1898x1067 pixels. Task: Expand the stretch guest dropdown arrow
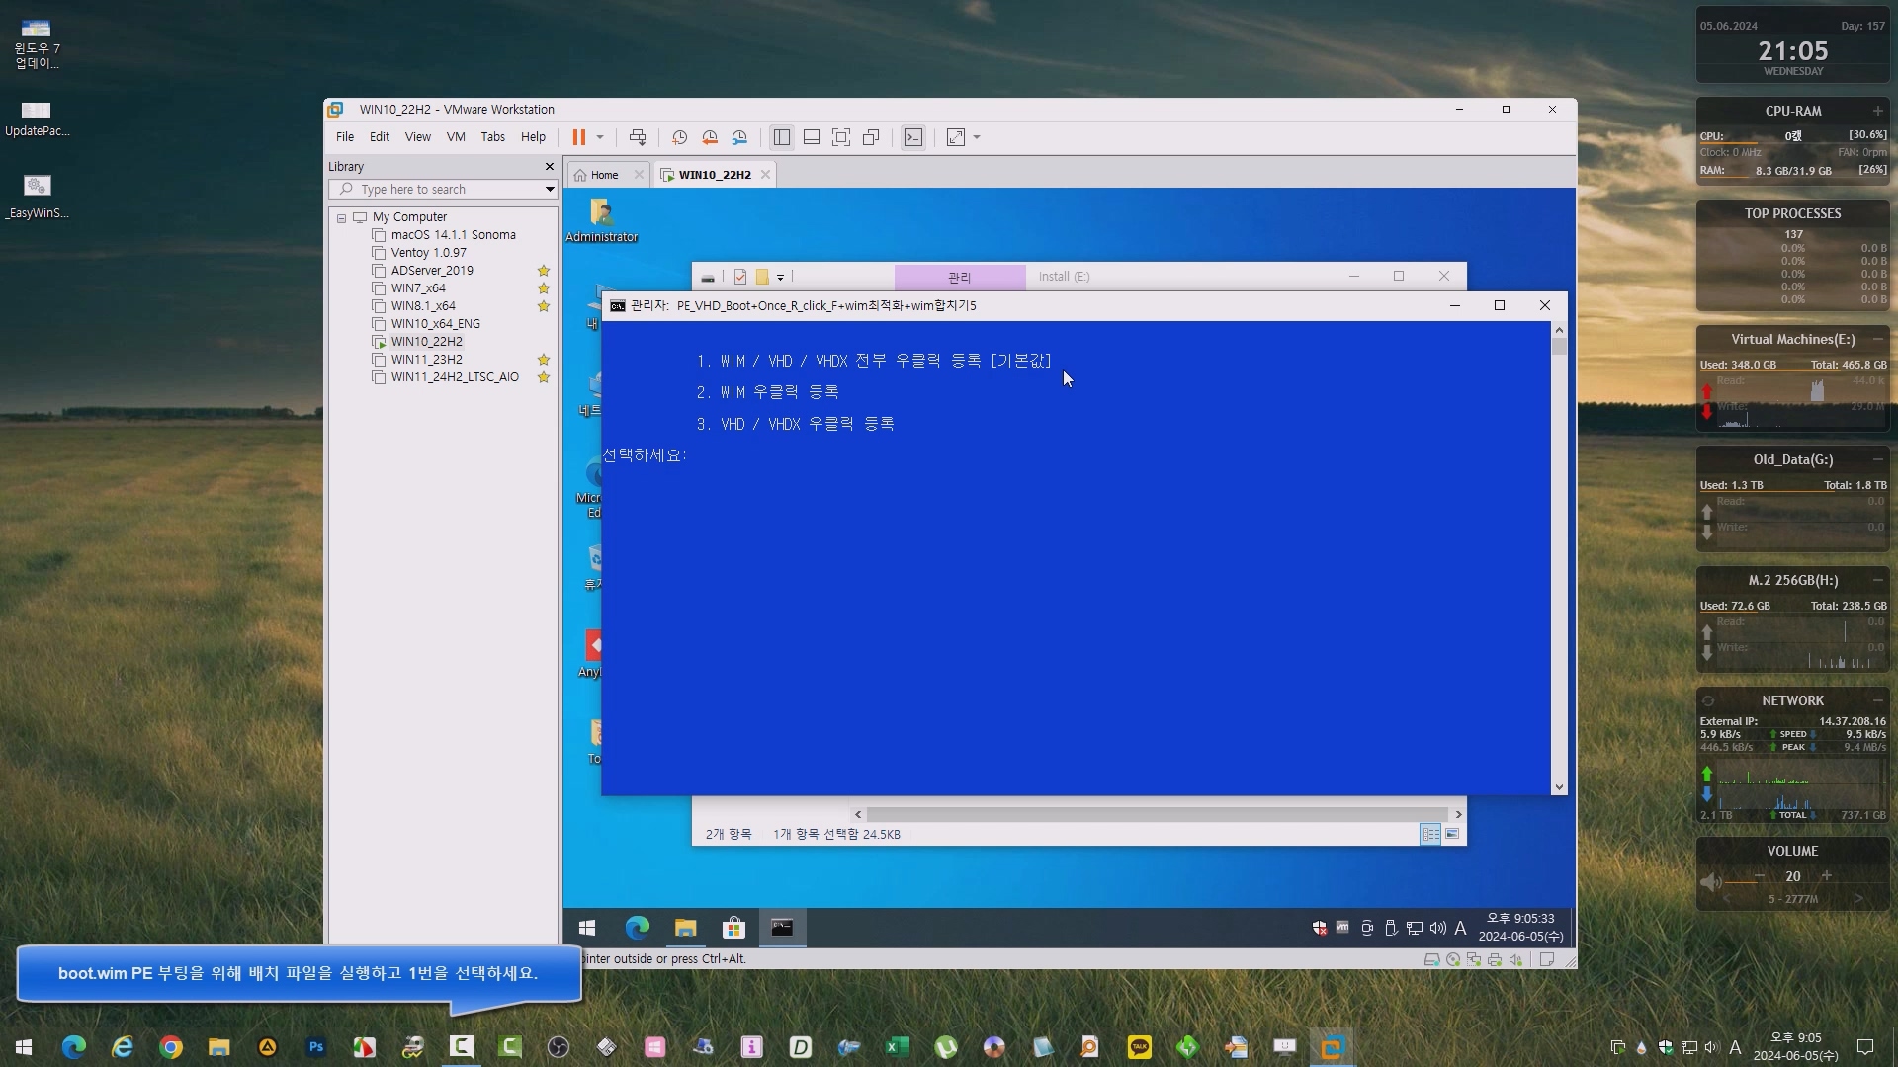977,137
